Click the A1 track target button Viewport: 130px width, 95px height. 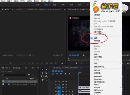[59, 91]
